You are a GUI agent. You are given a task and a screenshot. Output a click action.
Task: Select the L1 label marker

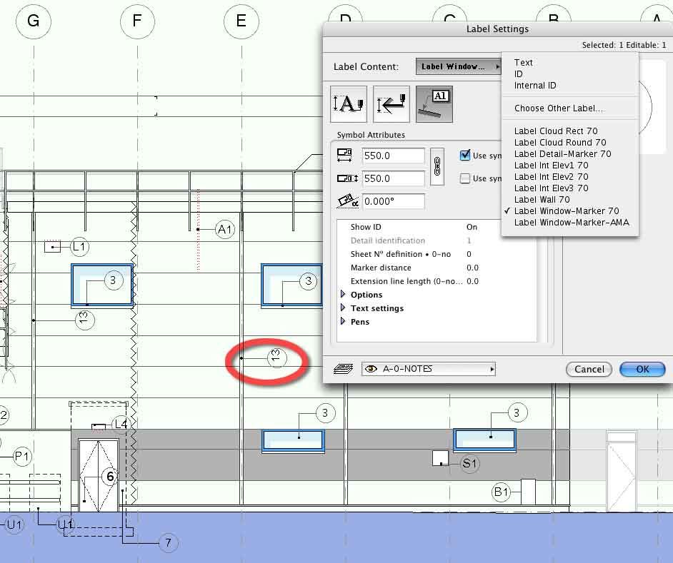pyautogui.click(x=79, y=247)
